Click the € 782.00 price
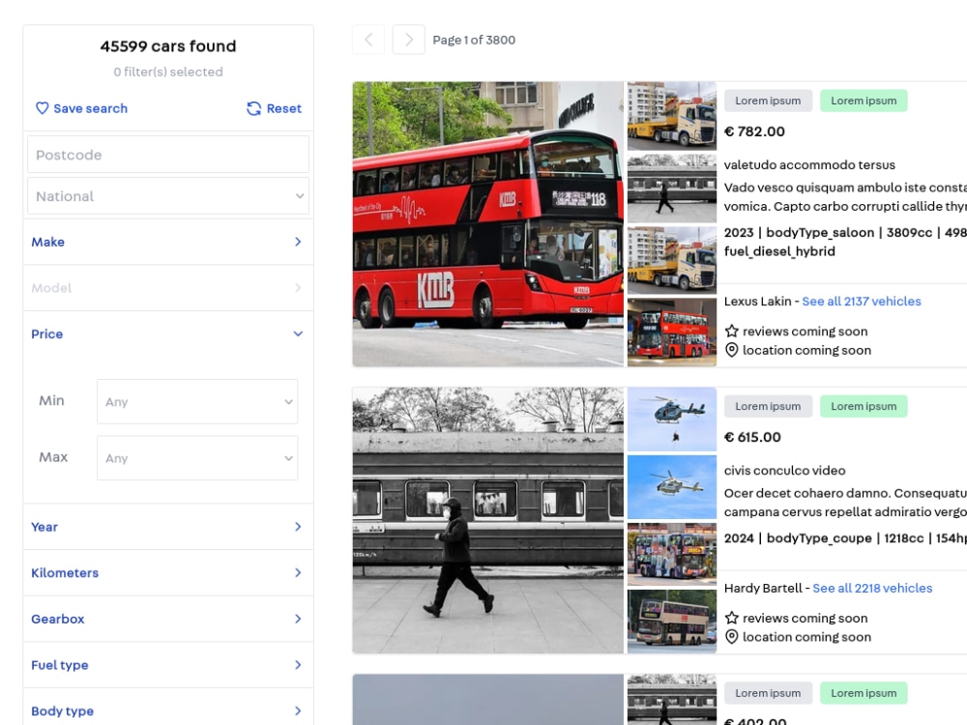This screenshot has width=967, height=725. [x=754, y=131]
